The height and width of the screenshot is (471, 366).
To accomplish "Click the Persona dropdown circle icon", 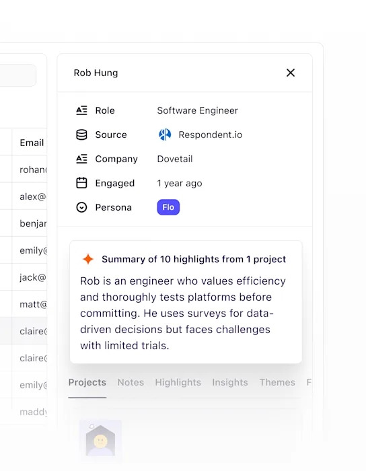I will point(81,207).
